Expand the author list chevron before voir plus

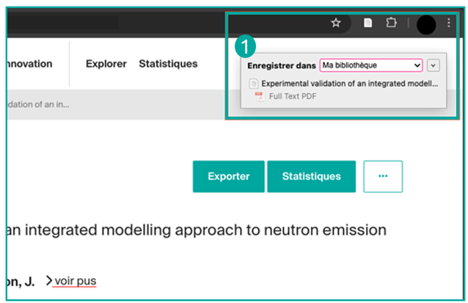48,280
